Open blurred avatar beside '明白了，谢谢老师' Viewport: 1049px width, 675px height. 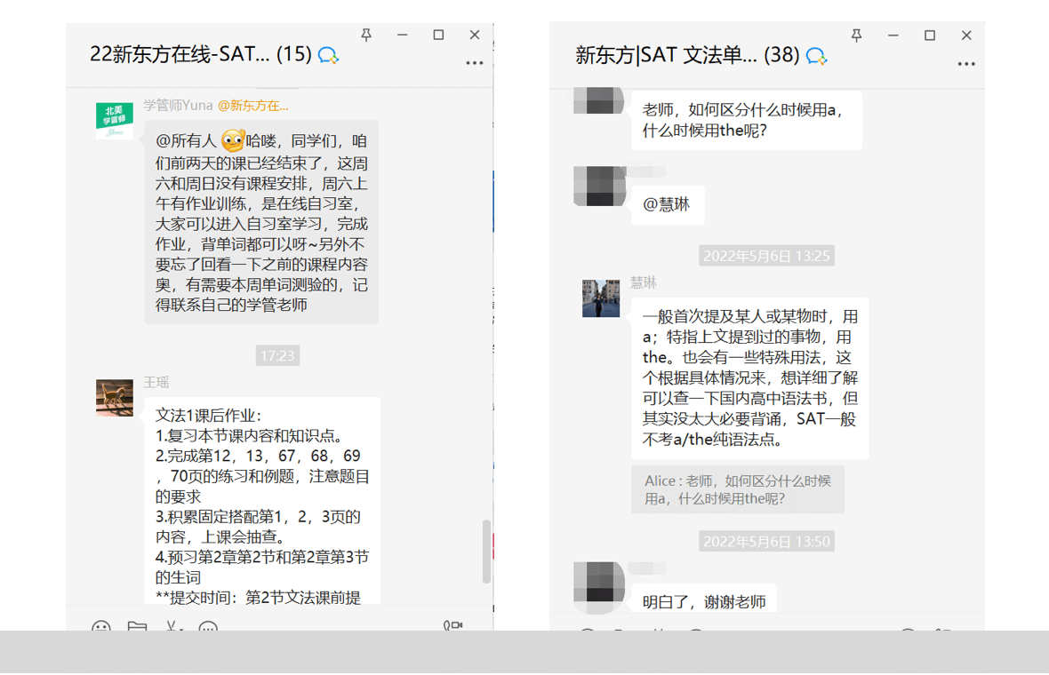coord(599,587)
